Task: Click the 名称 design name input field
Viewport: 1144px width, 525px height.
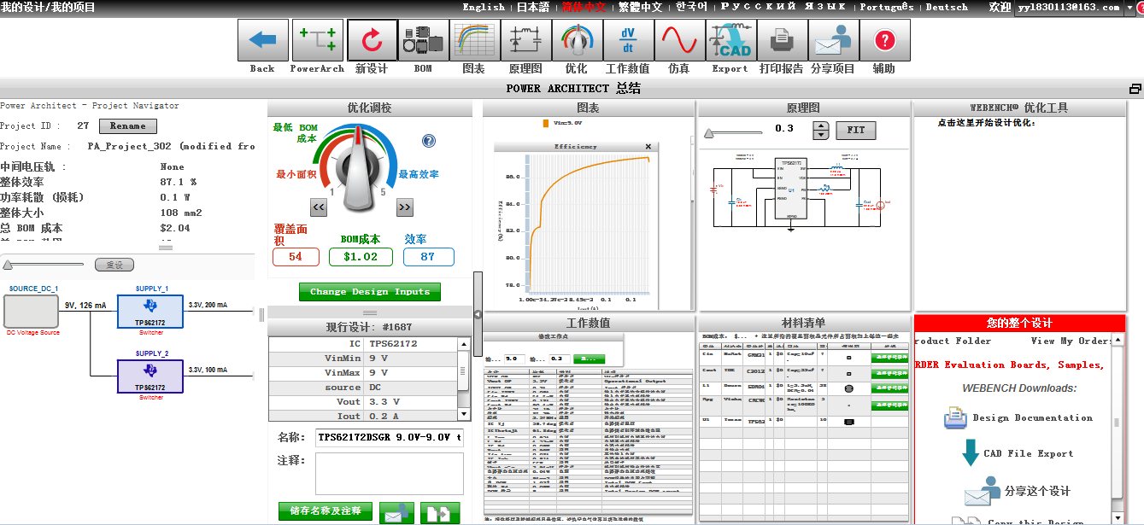Action: (x=390, y=436)
